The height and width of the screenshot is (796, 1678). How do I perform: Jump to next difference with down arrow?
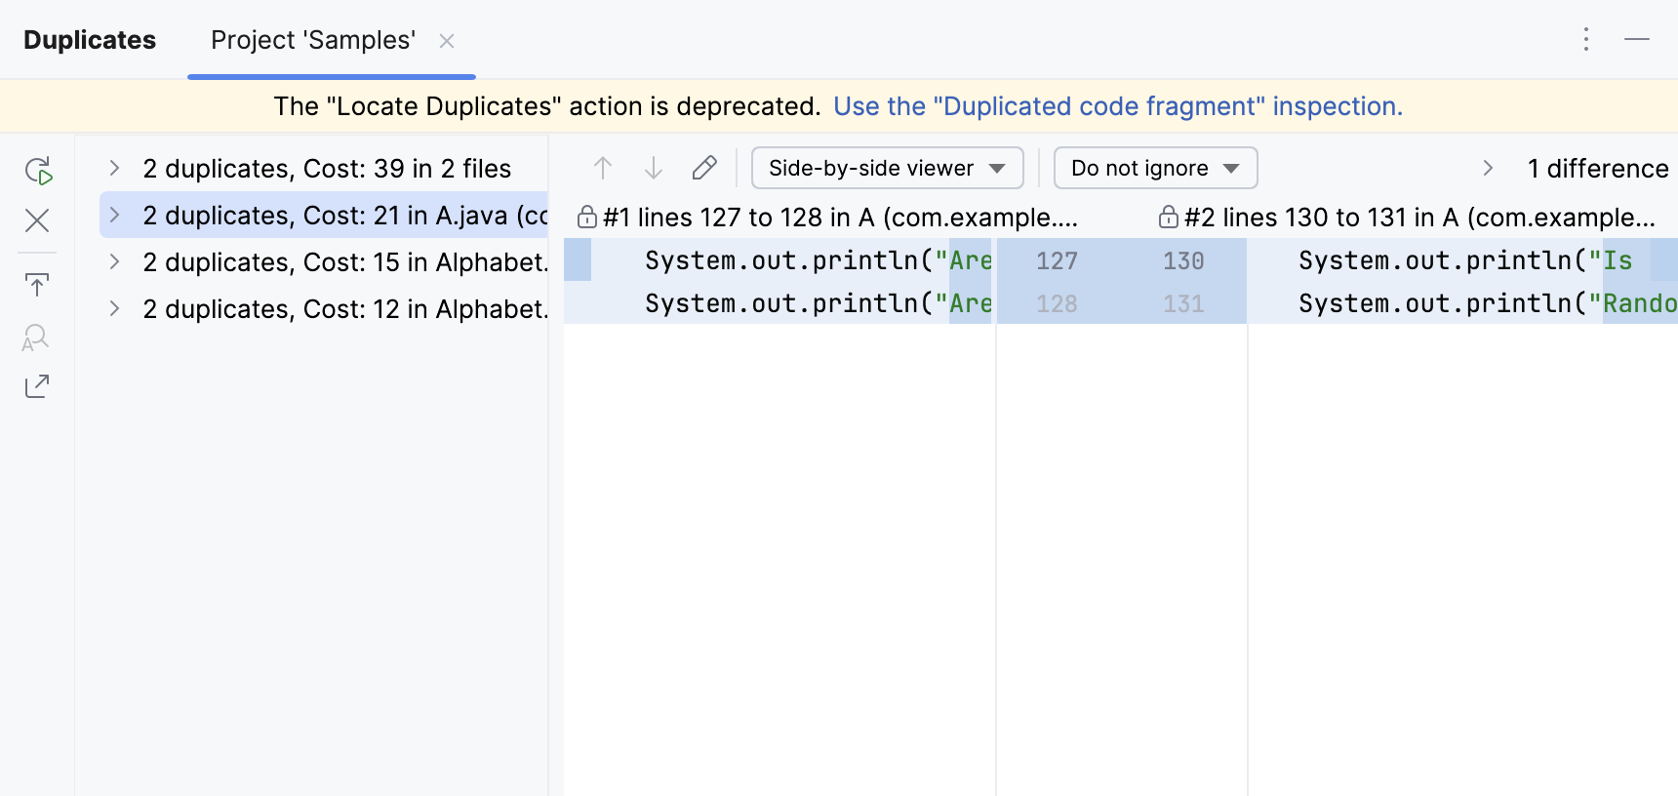654,168
